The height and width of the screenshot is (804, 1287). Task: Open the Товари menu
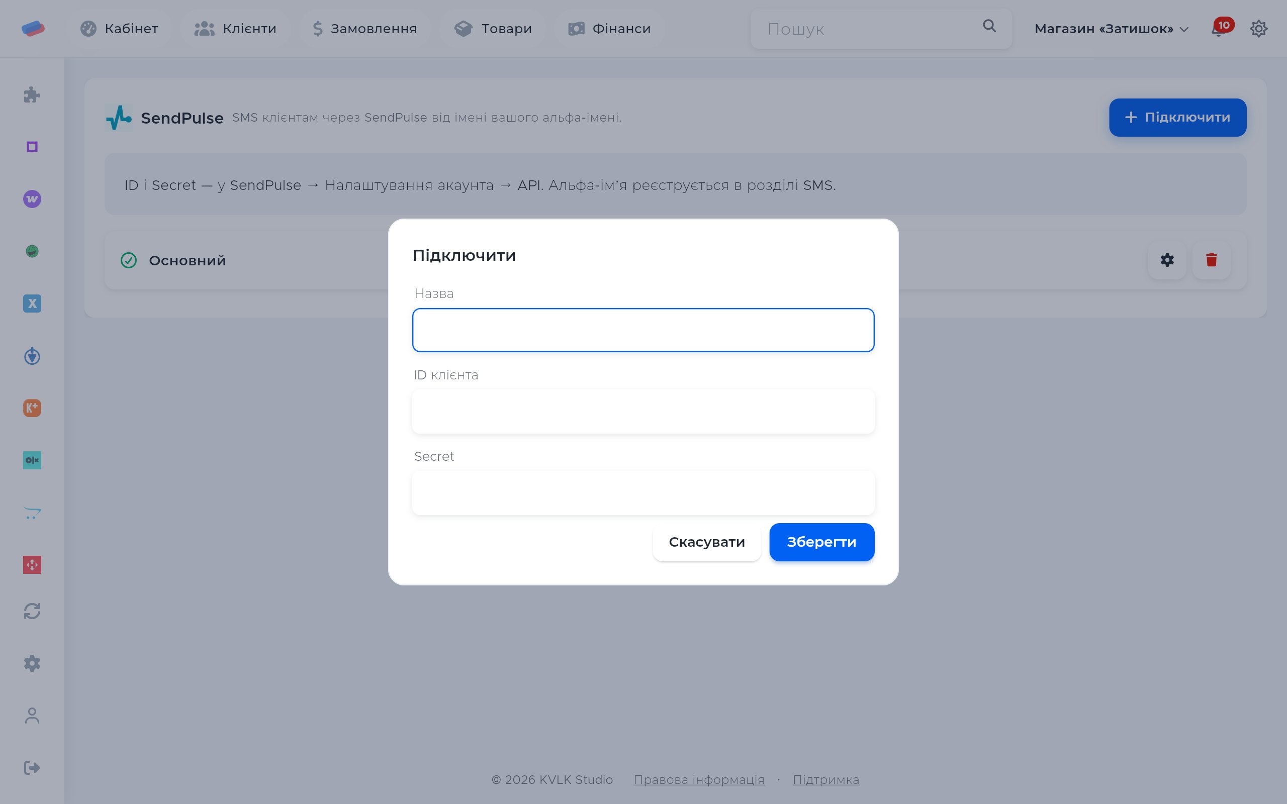pos(493,29)
